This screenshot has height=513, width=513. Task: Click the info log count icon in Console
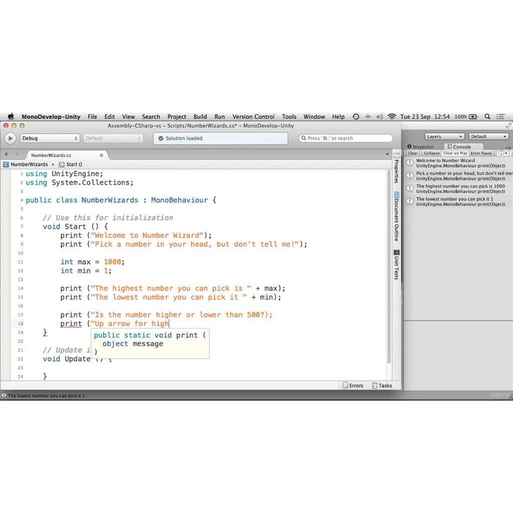click(502, 153)
